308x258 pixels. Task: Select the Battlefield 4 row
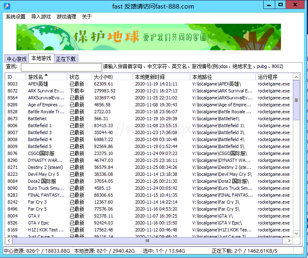tap(149, 139)
